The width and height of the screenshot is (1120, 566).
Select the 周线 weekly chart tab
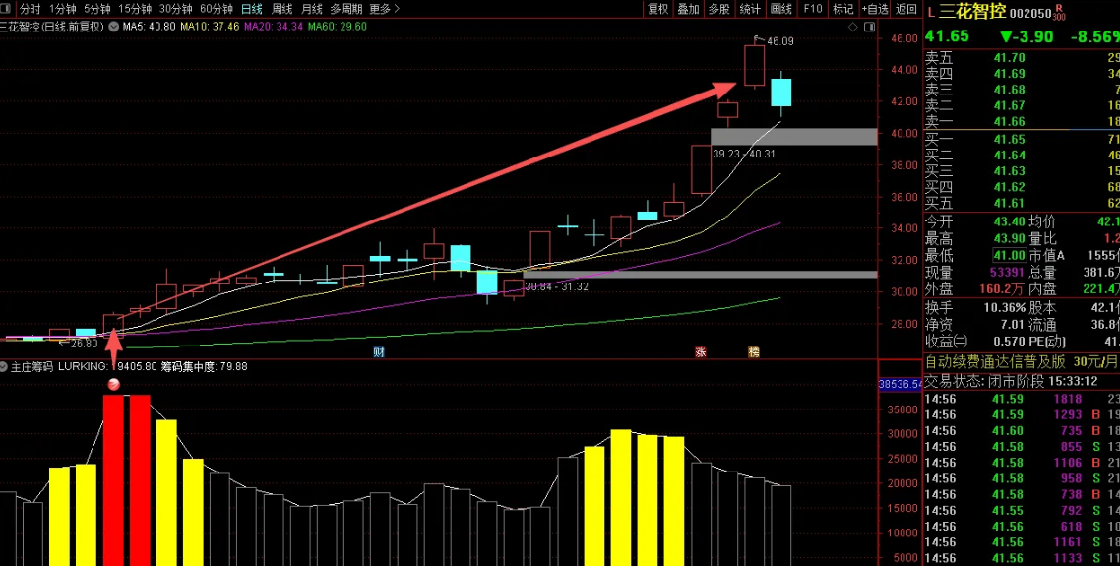(x=282, y=9)
